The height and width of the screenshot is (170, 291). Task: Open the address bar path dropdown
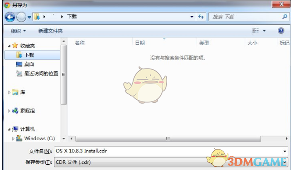coord(192,17)
